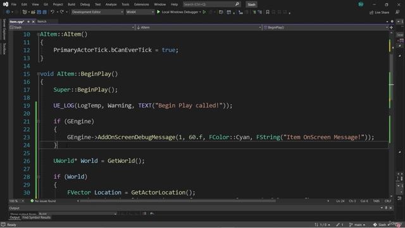This screenshot has width=405, height=228.
Task: Collapse the BeginPlay function fold toggle
Action: [38, 74]
